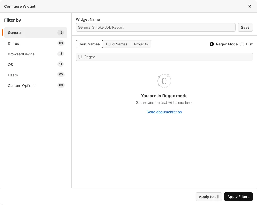Viewport: 257px width, 205px height.
Task: Select the Status filter category
Action: point(36,44)
